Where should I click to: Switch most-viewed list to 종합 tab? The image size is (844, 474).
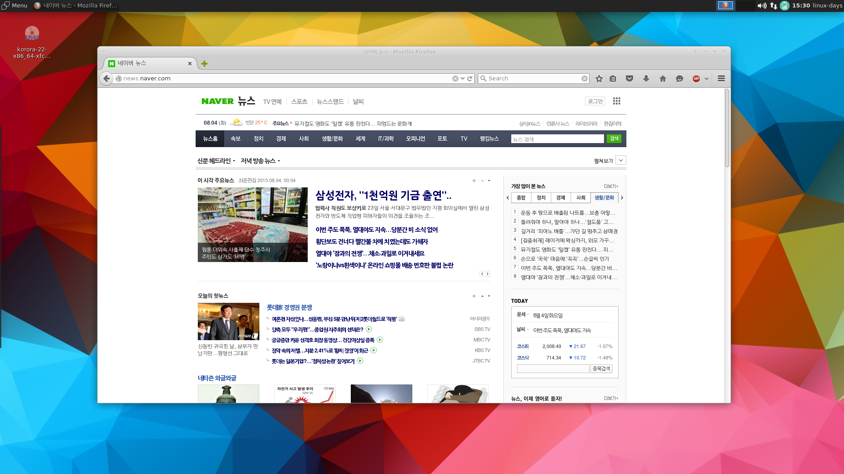tap(521, 197)
